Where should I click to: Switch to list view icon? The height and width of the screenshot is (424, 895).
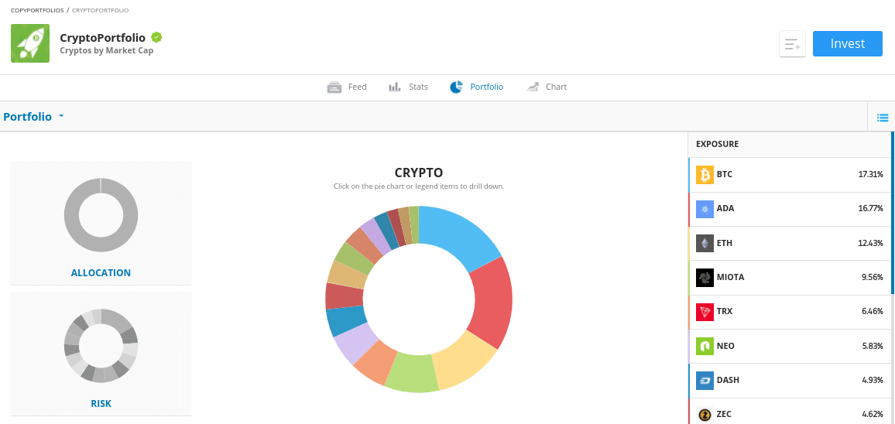tap(883, 118)
